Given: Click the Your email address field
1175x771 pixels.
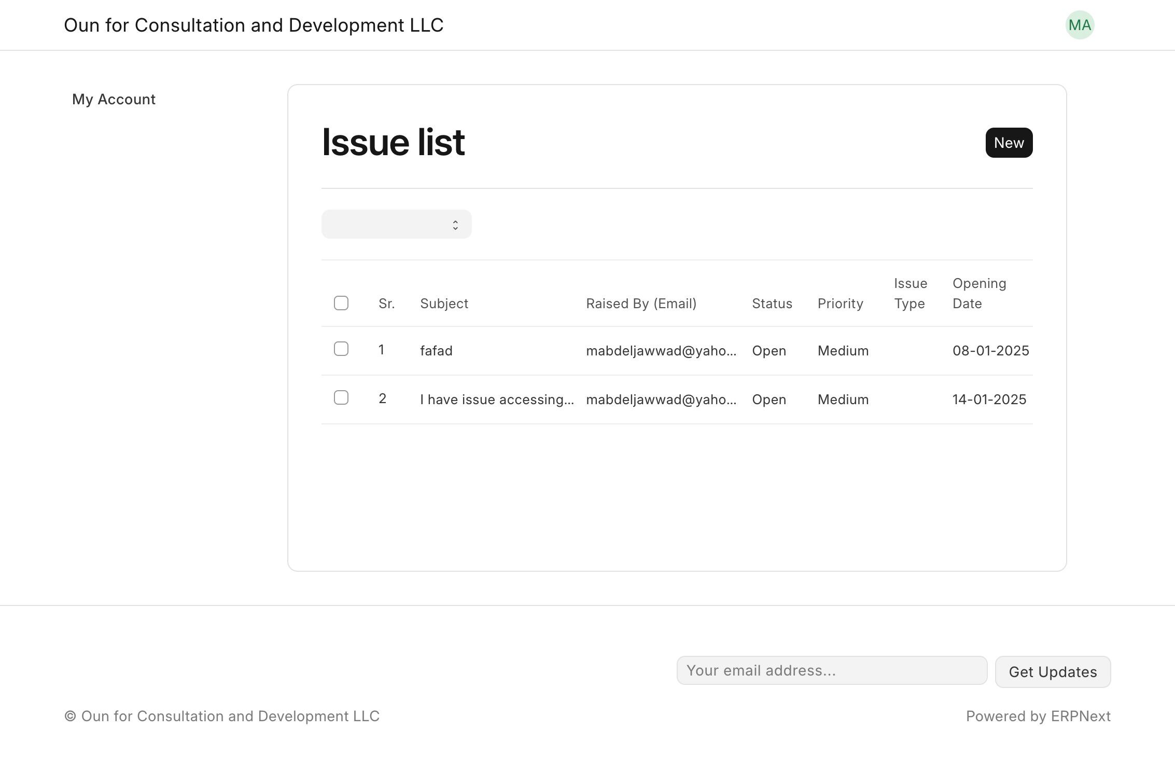Looking at the screenshot, I should [x=831, y=670].
